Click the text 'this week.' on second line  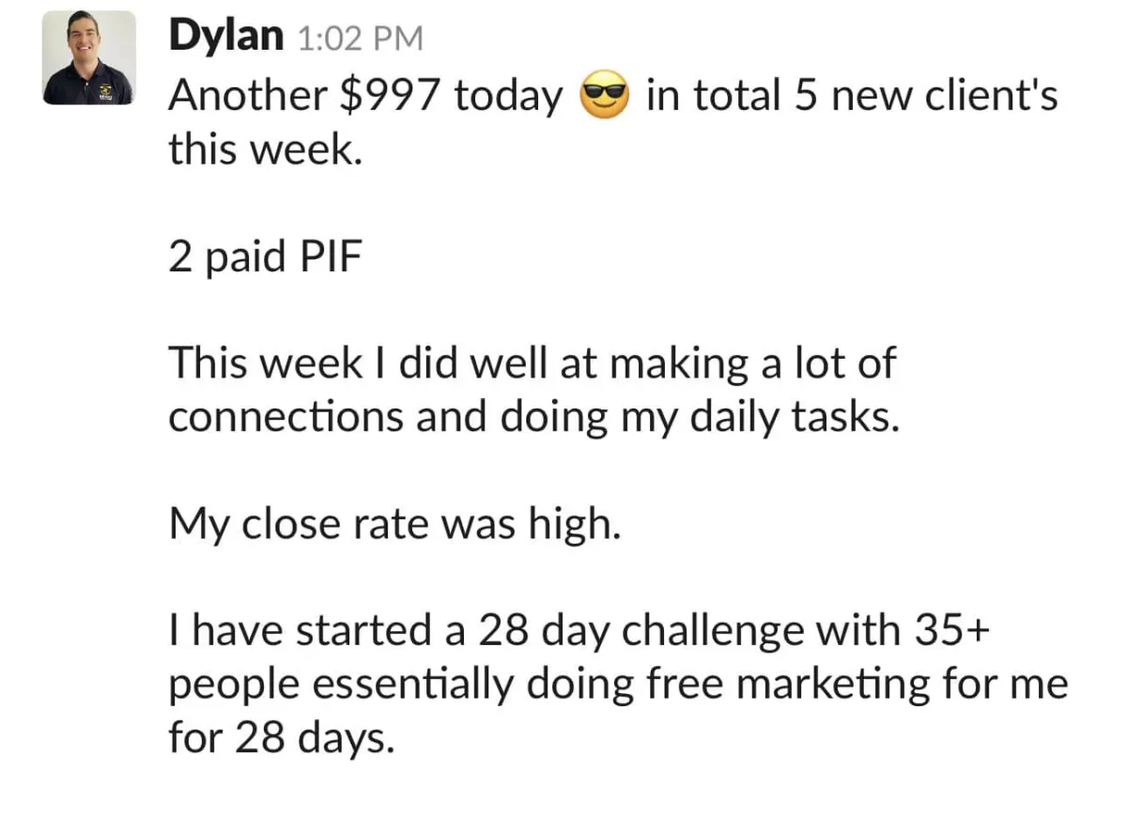pyautogui.click(x=265, y=149)
